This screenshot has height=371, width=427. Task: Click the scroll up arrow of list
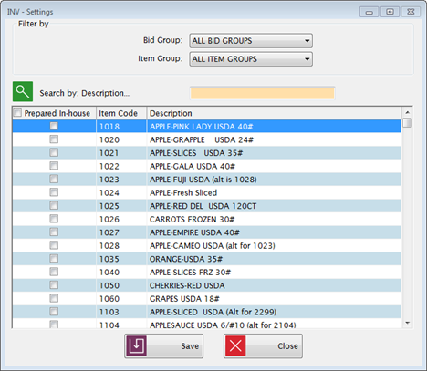click(x=408, y=112)
